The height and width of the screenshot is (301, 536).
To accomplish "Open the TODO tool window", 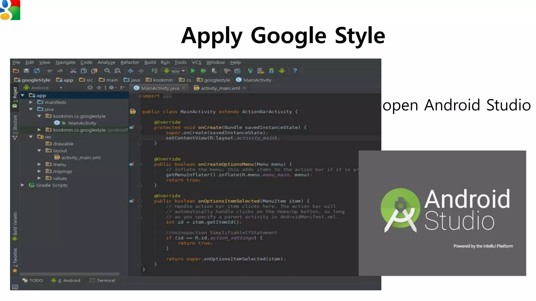I will (33, 280).
